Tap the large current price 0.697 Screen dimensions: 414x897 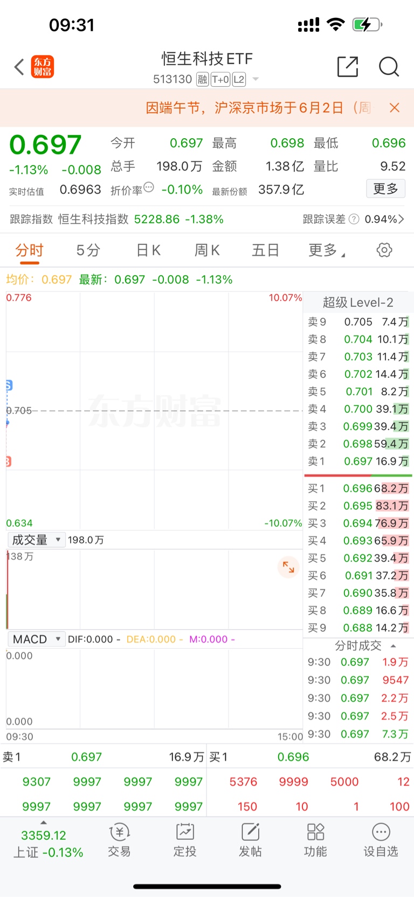pyautogui.click(x=45, y=145)
